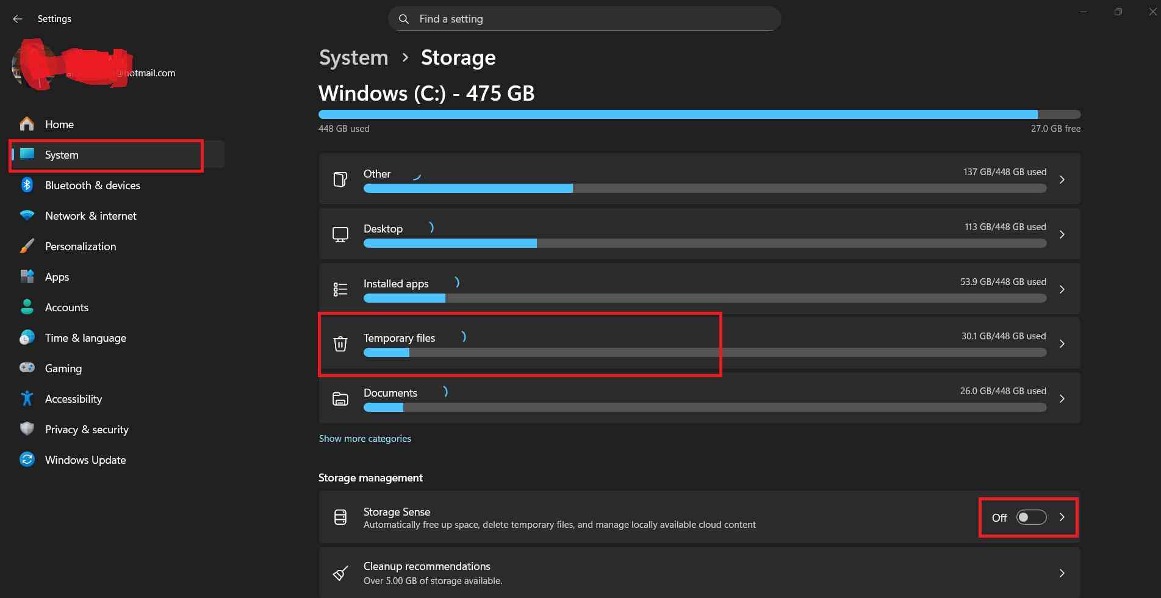Viewport: 1161px width, 598px height.
Task: Open Personalization settings
Action: (x=27, y=246)
